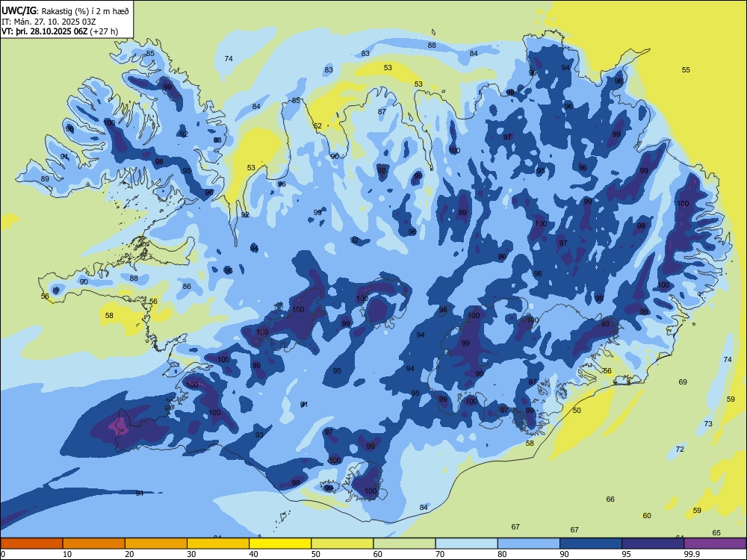
Task: Click the humidity value "52" on the map
Action: click(x=317, y=126)
